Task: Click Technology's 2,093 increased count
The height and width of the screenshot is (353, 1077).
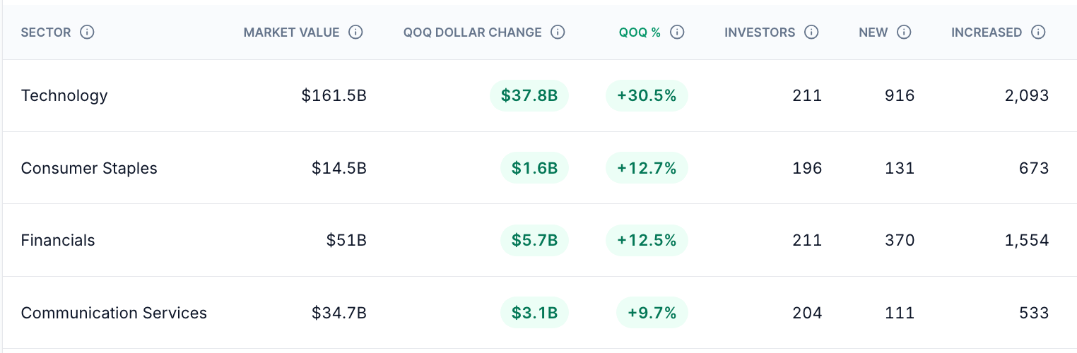Action: click(1027, 96)
